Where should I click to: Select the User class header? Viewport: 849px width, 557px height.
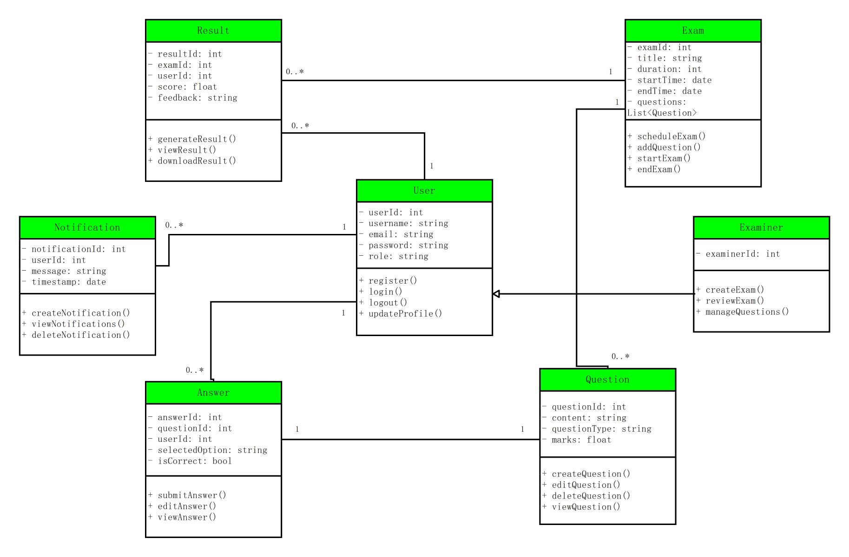tap(424, 190)
